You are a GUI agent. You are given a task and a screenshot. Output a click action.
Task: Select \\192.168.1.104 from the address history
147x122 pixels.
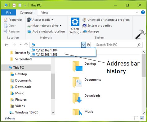pyautogui.click(x=63, y=50)
